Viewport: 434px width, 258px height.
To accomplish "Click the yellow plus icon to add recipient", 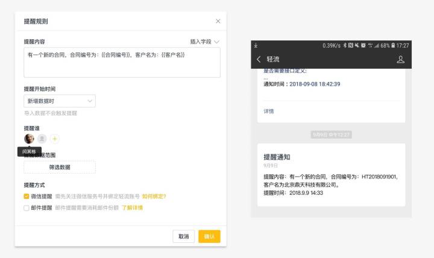I will [54, 138].
